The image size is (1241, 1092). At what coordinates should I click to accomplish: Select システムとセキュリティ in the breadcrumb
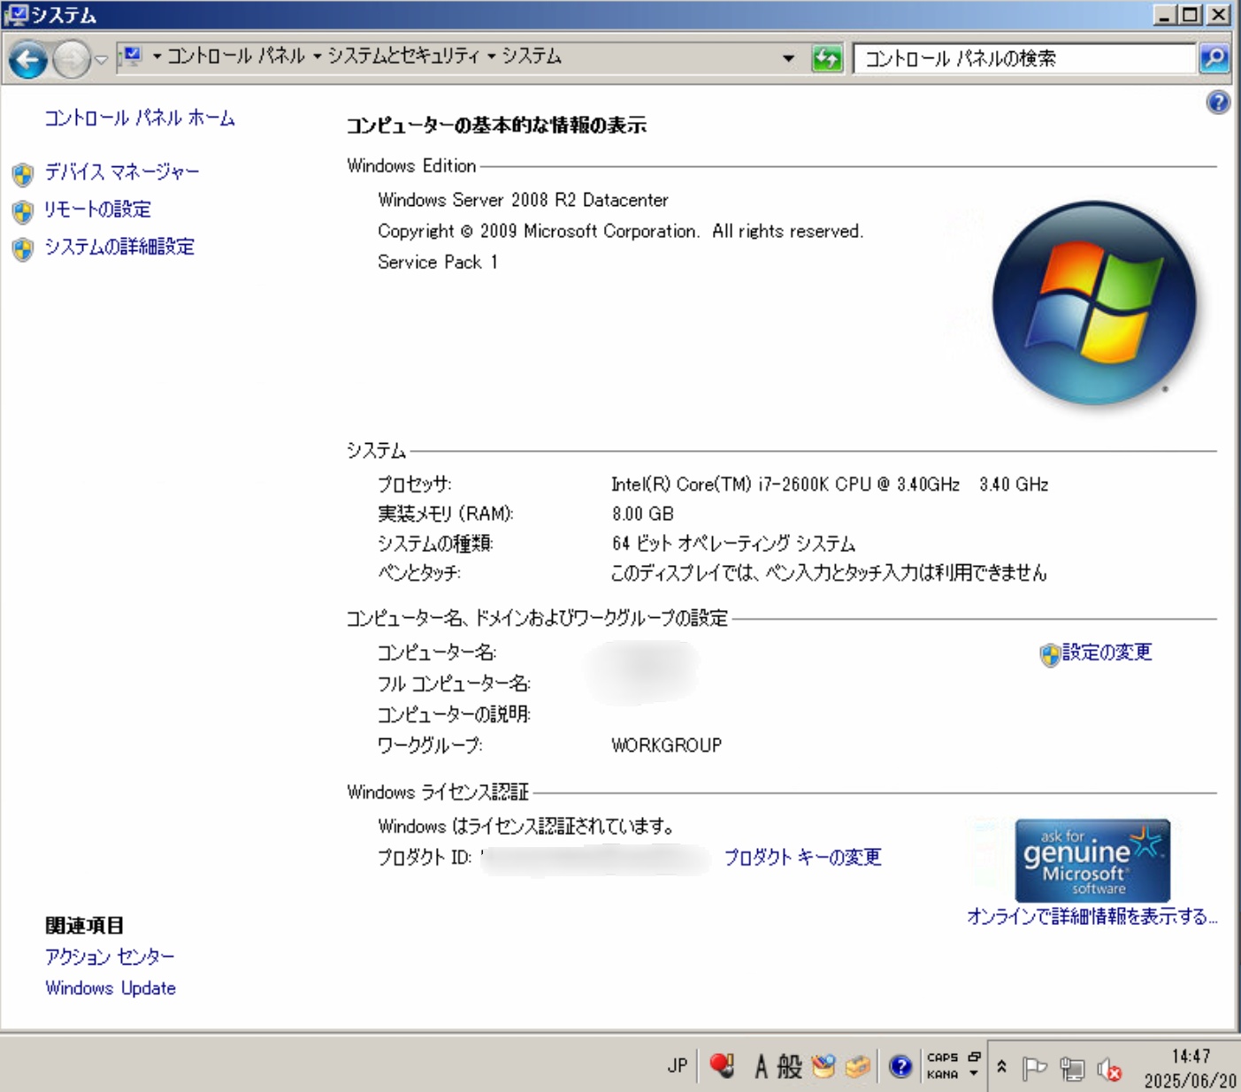click(x=403, y=57)
